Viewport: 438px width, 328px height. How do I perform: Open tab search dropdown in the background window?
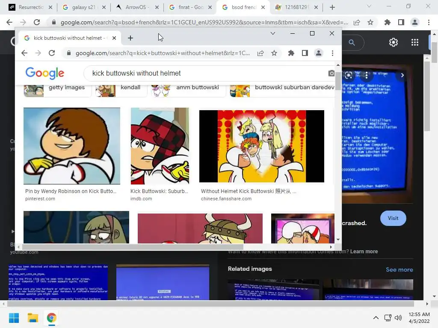coord(369,6)
